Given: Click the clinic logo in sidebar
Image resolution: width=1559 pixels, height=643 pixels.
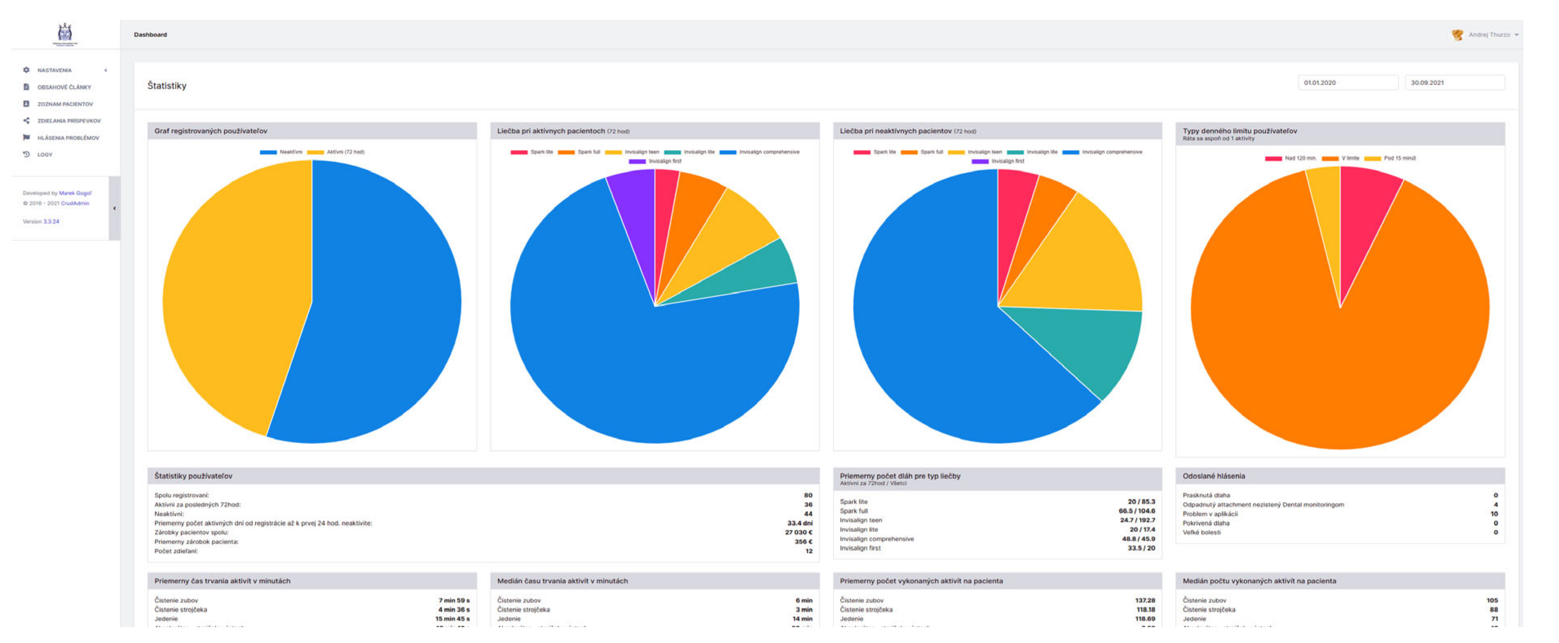Looking at the screenshot, I should point(65,34).
